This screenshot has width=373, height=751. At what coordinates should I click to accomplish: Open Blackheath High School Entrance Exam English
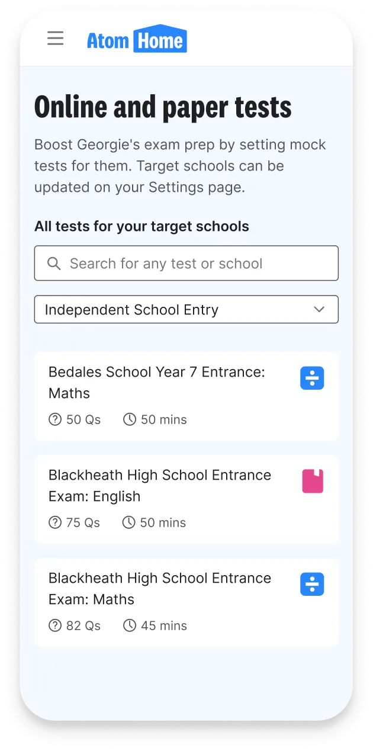pyautogui.click(x=186, y=499)
